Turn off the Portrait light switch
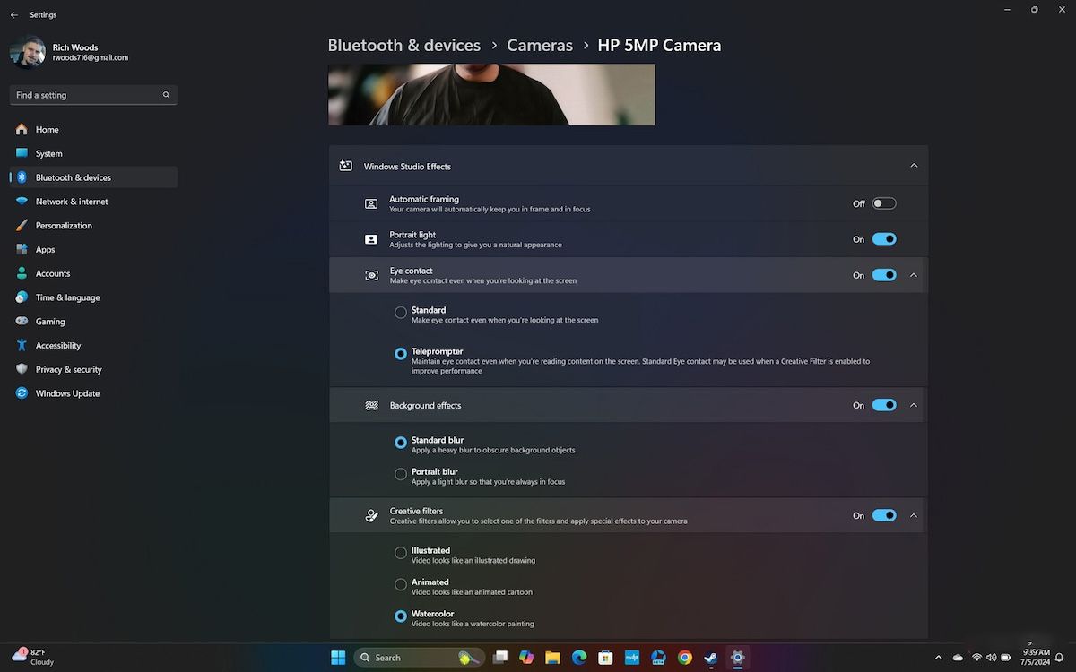 [884, 239]
